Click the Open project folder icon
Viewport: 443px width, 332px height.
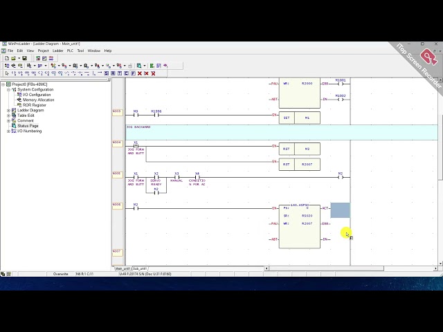[x=13, y=58]
